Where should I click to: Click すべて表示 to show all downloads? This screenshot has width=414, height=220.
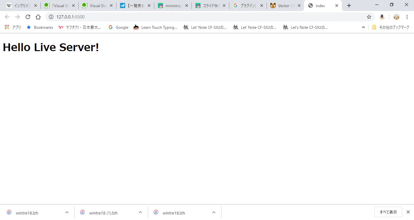(388, 212)
